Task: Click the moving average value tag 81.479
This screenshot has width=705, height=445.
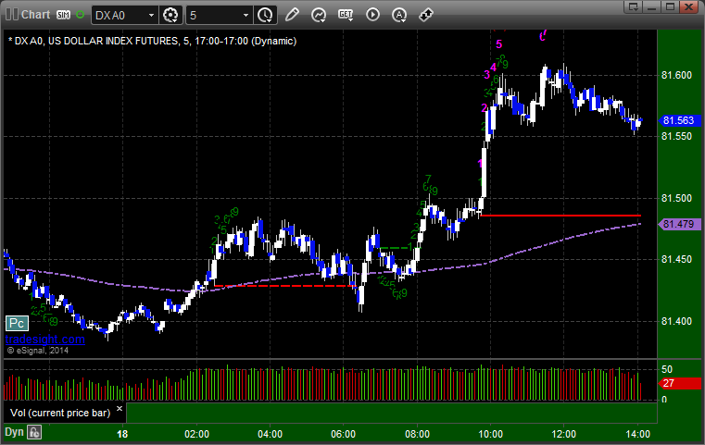Action: (679, 224)
